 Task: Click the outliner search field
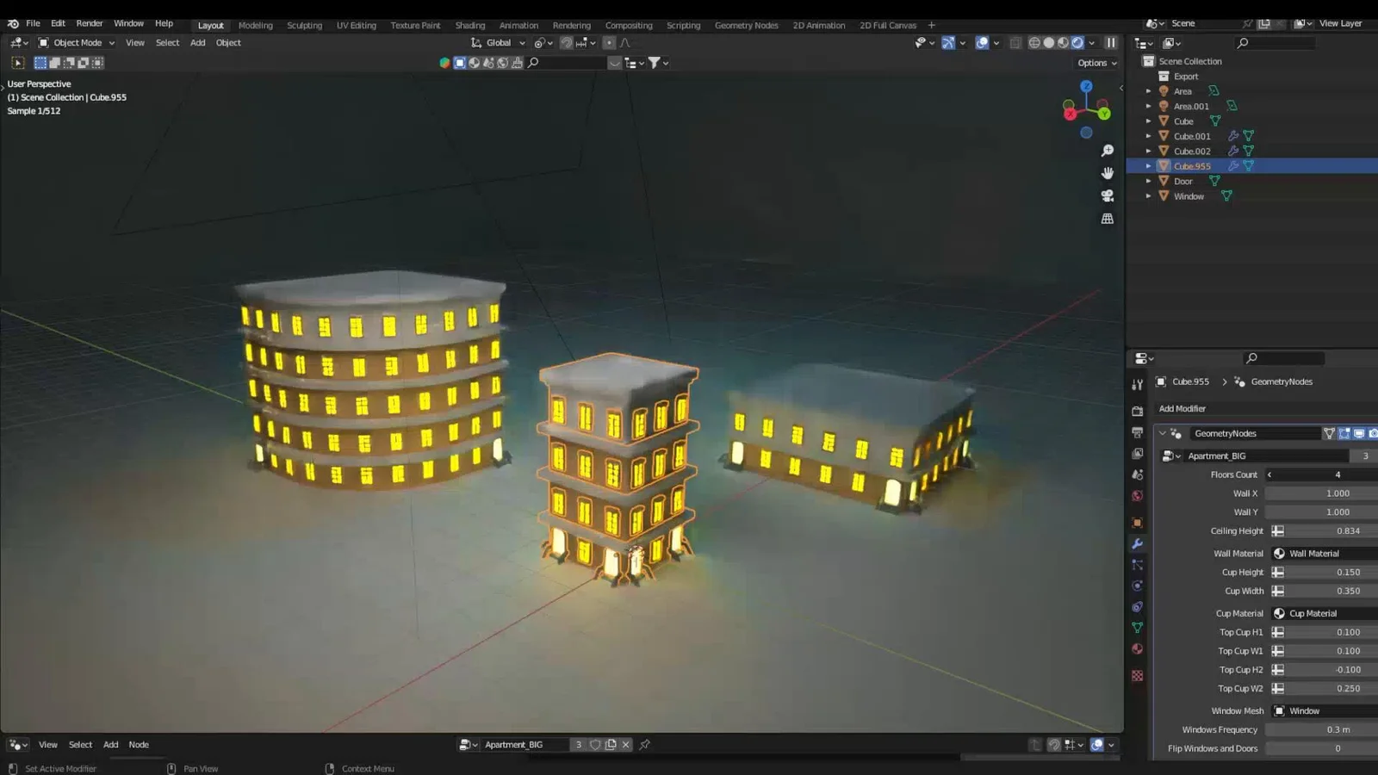pos(1276,43)
